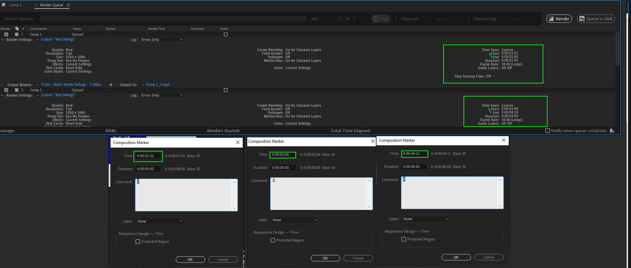This screenshot has width=631, height=268.
Task: Add an output module with plus icon
Action: tap(111, 85)
